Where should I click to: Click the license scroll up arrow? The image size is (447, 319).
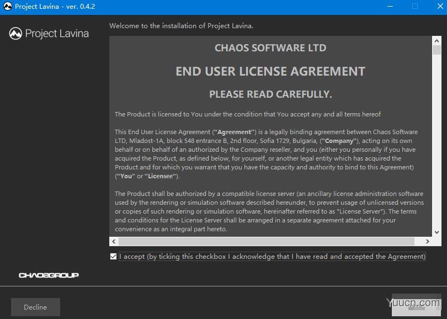[437, 41]
